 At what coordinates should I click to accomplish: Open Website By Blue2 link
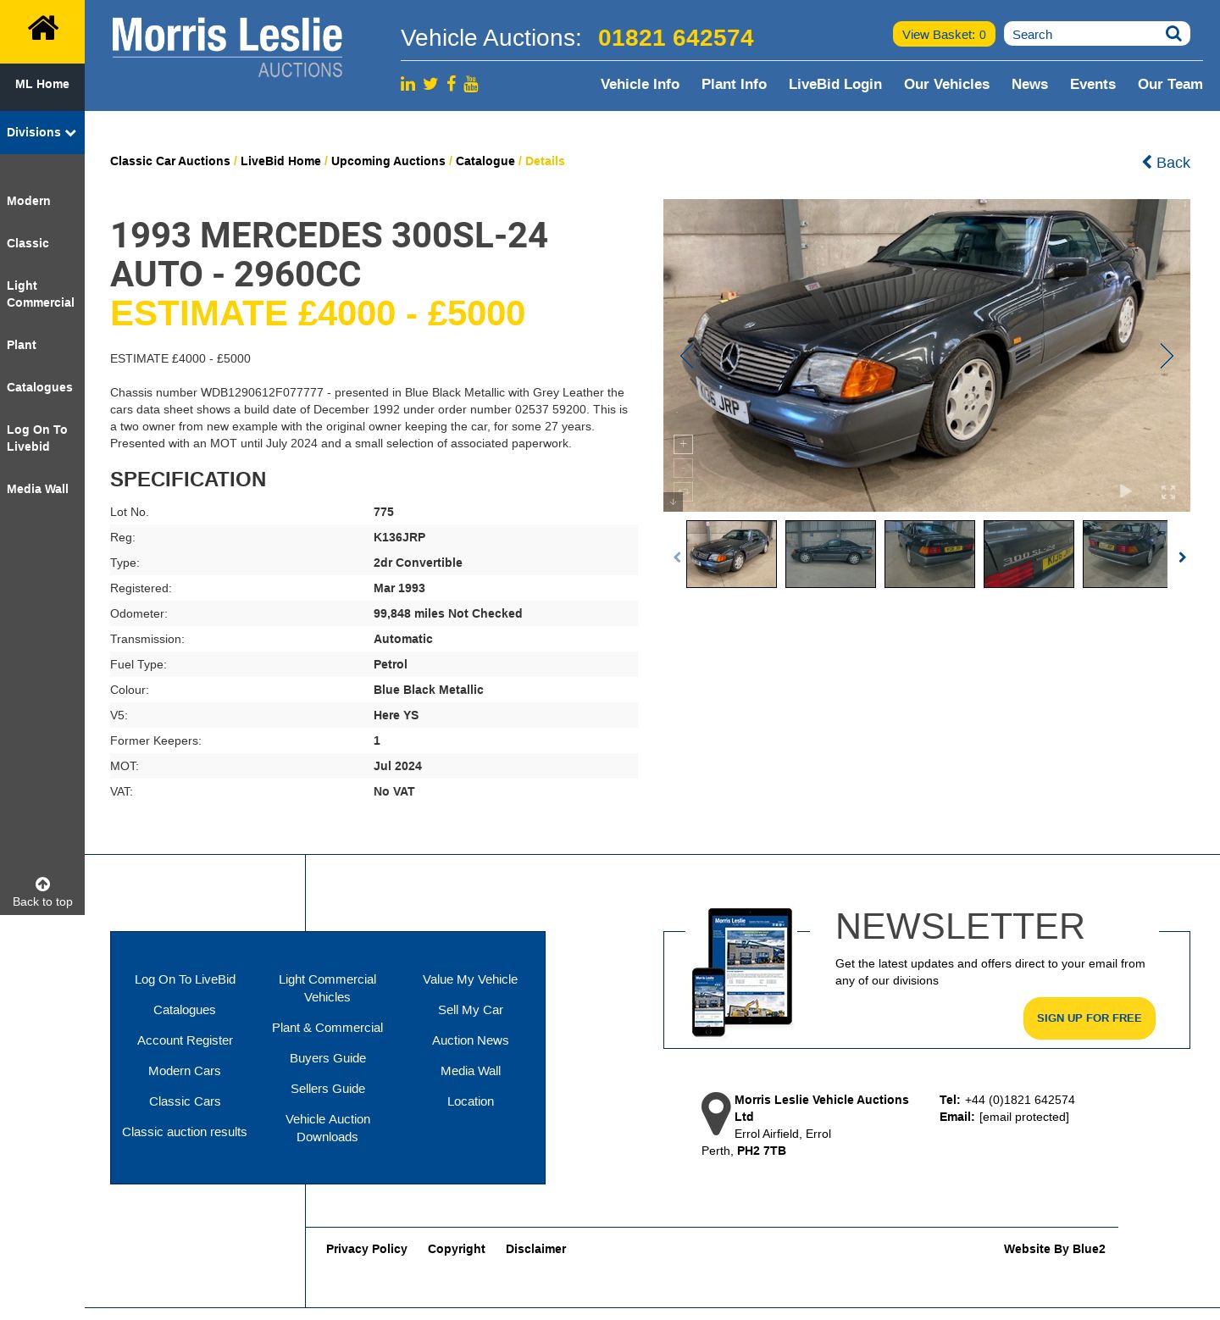click(1055, 1249)
